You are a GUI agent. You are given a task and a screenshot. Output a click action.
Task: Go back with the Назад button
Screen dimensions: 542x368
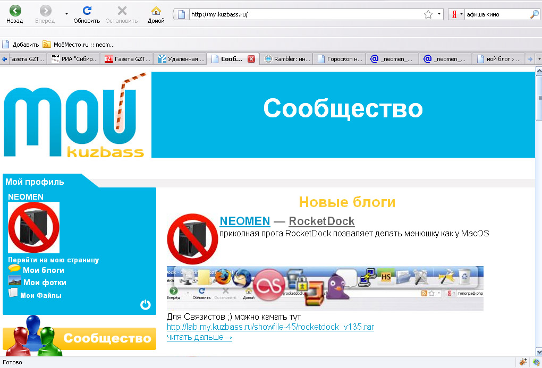point(14,14)
